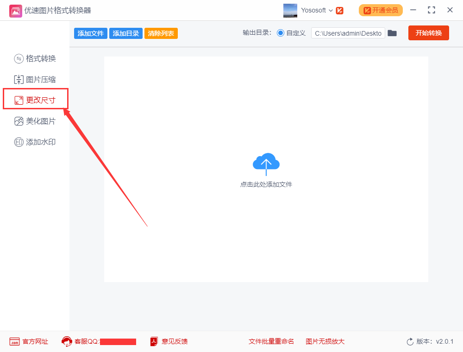The image size is (463, 352).
Task: Click the 点击此处添加文件 text
Action: (x=266, y=184)
